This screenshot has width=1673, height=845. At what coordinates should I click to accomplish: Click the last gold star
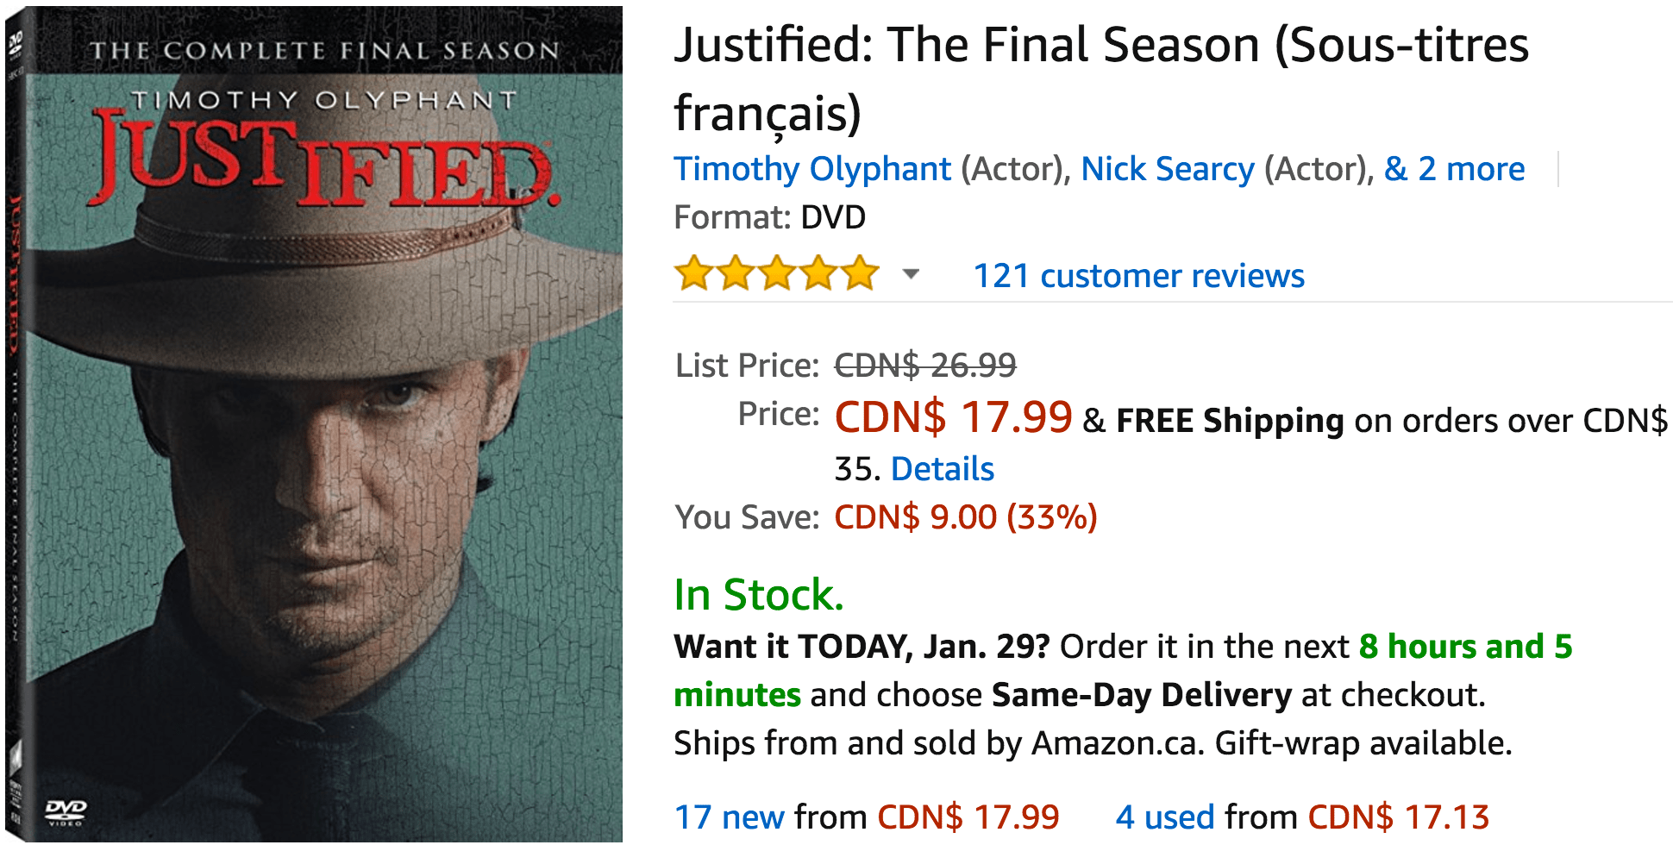(x=860, y=273)
